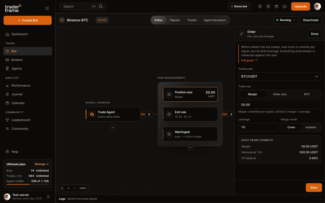
Task: Click the Upgrade button
Action: coord(301,6)
